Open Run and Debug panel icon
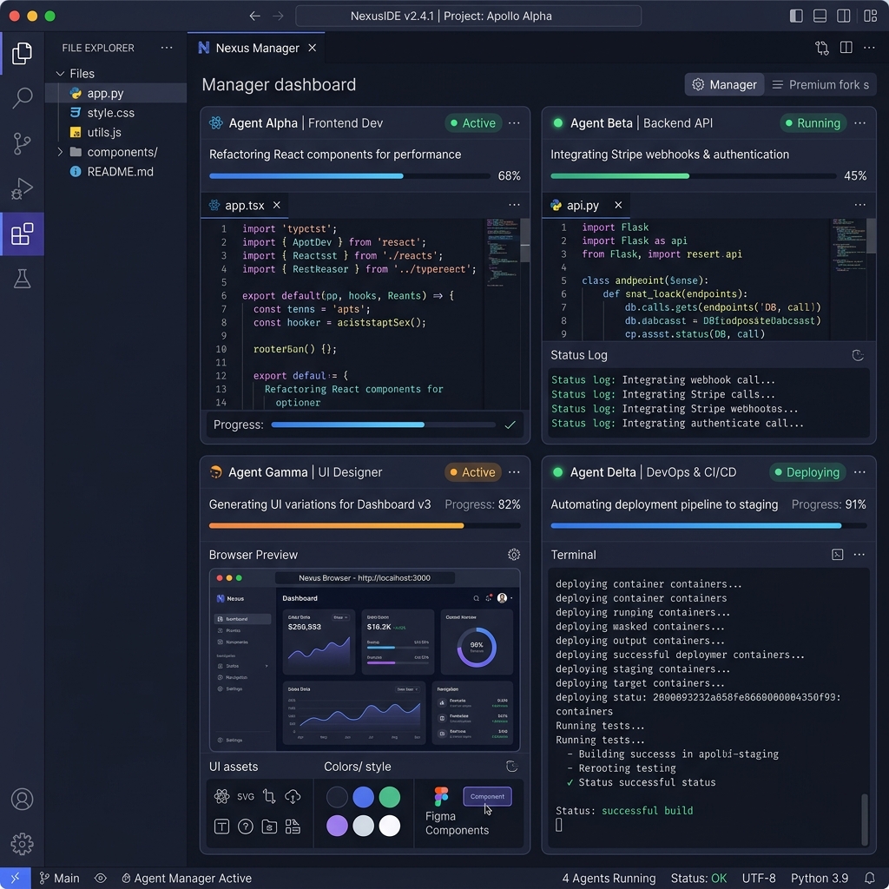Image resolution: width=889 pixels, height=889 pixels. [x=23, y=188]
